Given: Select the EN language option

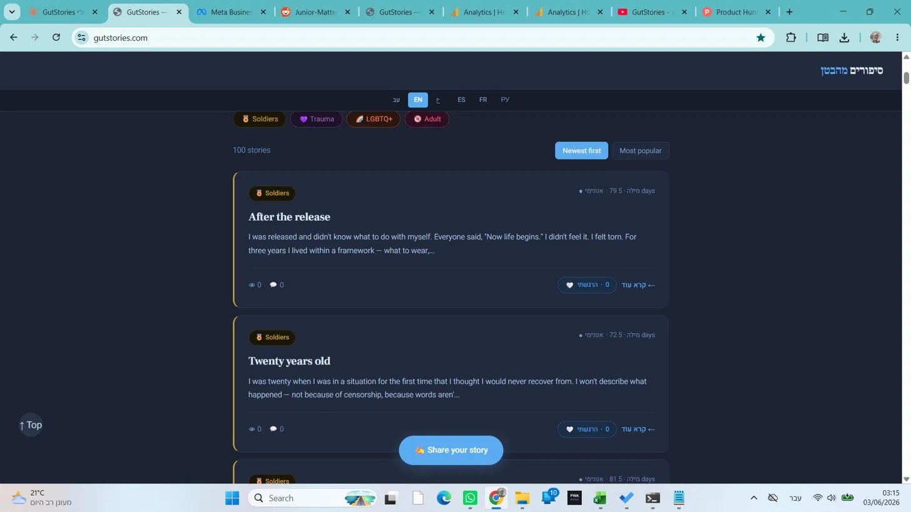Looking at the screenshot, I should (x=418, y=100).
